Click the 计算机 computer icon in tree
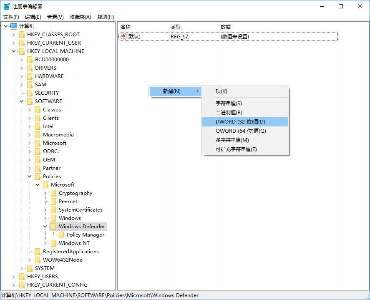 (x=14, y=26)
